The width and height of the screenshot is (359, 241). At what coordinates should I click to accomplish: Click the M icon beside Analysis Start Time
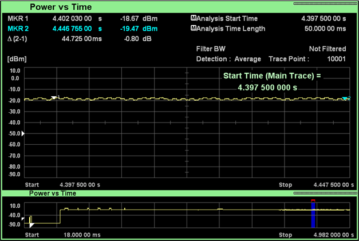193,18
